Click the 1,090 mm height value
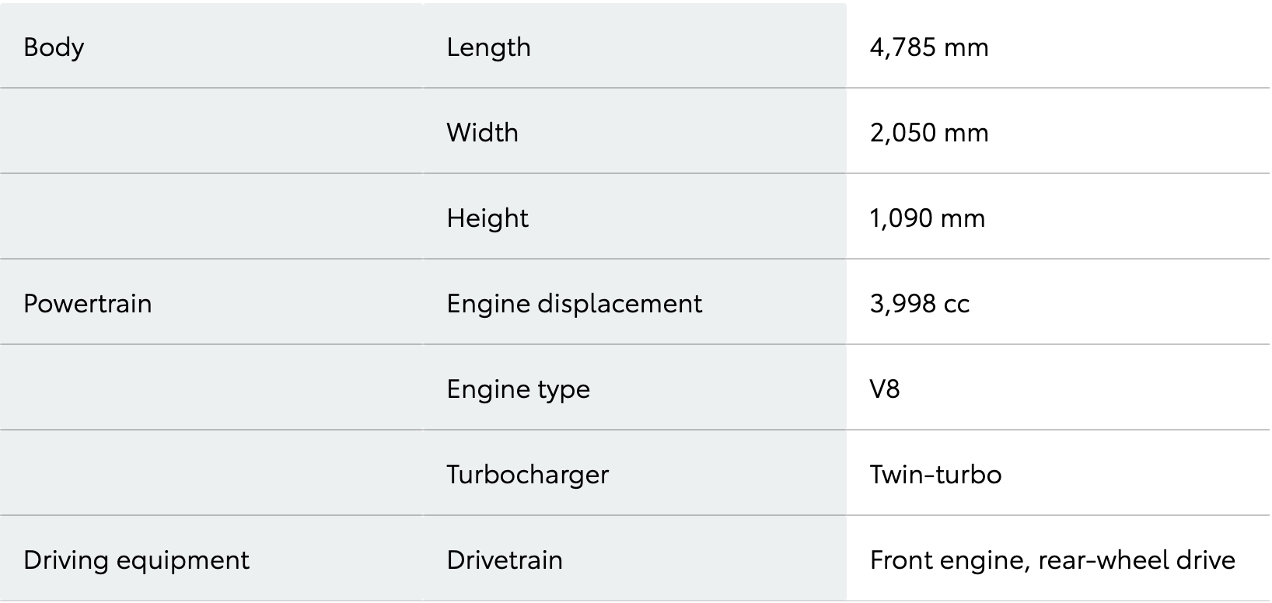The image size is (1272, 603). 927,218
